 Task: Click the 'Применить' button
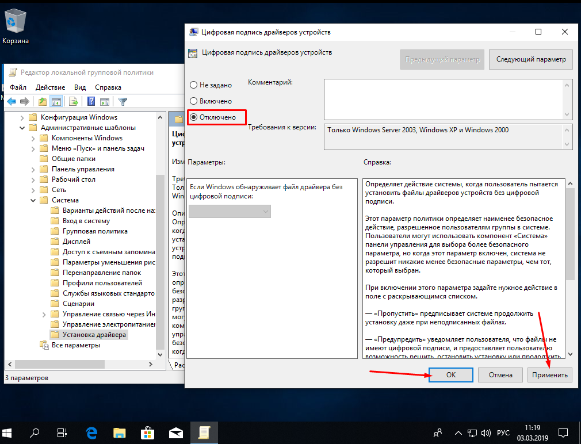click(550, 375)
